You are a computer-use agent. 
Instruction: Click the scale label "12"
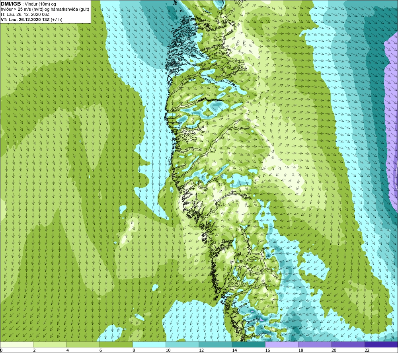[x=201, y=350]
